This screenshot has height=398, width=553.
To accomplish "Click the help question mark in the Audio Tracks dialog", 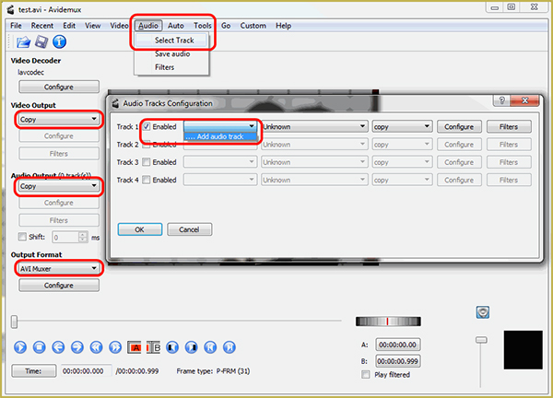I will (502, 100).
